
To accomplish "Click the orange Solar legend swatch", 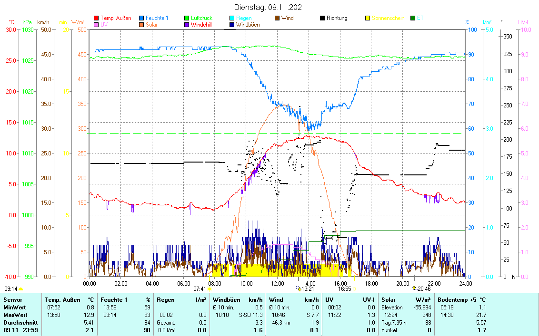I will point(141,25).
